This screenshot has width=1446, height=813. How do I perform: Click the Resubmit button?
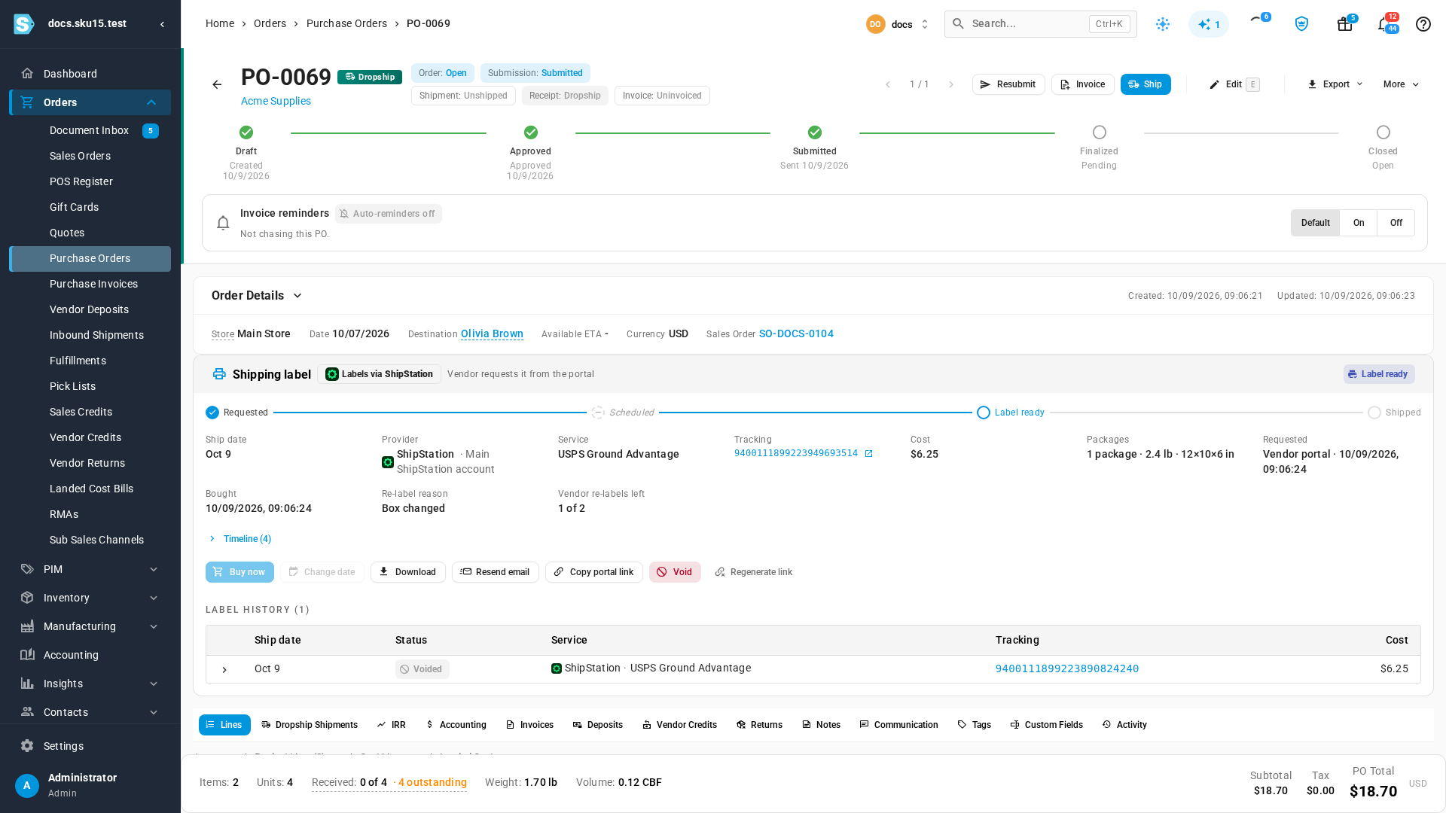[x=1008, y=84]
